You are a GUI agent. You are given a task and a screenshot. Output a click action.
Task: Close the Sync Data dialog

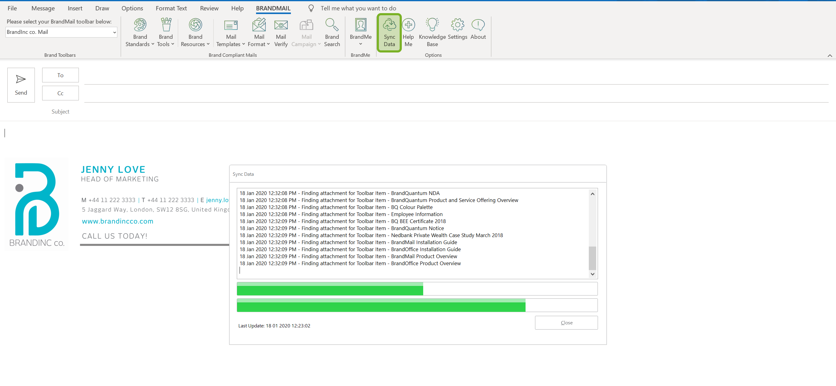[566, 323]
